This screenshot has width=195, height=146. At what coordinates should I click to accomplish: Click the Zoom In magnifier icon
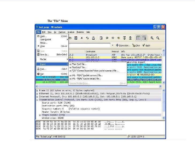[x=152, y=38]
